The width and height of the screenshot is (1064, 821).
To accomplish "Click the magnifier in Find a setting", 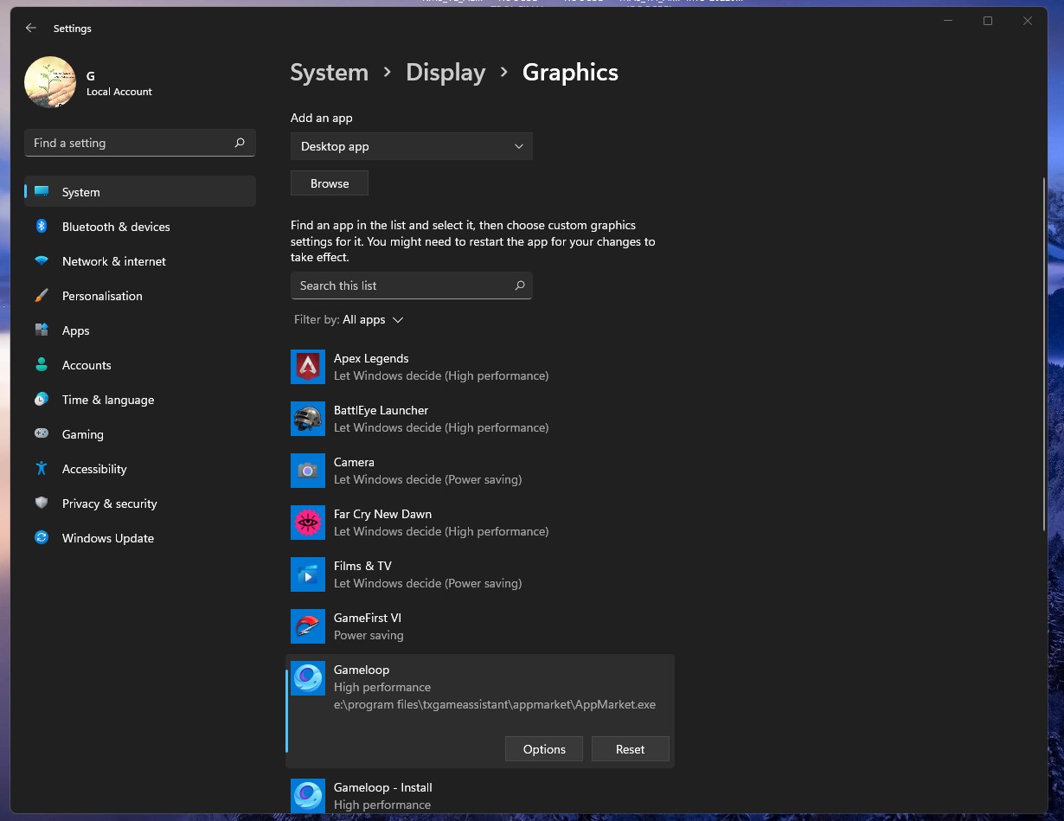I will click(x=240, y=143).
